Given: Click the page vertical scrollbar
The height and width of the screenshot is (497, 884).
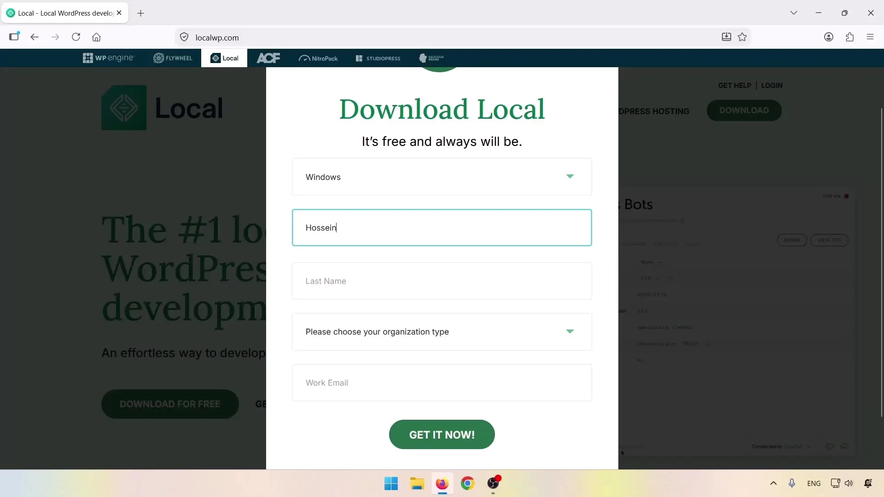Looking at the screenshot, I should (881, 262).
